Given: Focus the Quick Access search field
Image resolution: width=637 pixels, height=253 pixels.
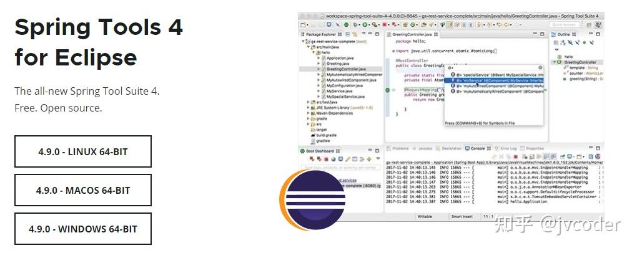Looking at the screenshot, I should pos(565,25).
